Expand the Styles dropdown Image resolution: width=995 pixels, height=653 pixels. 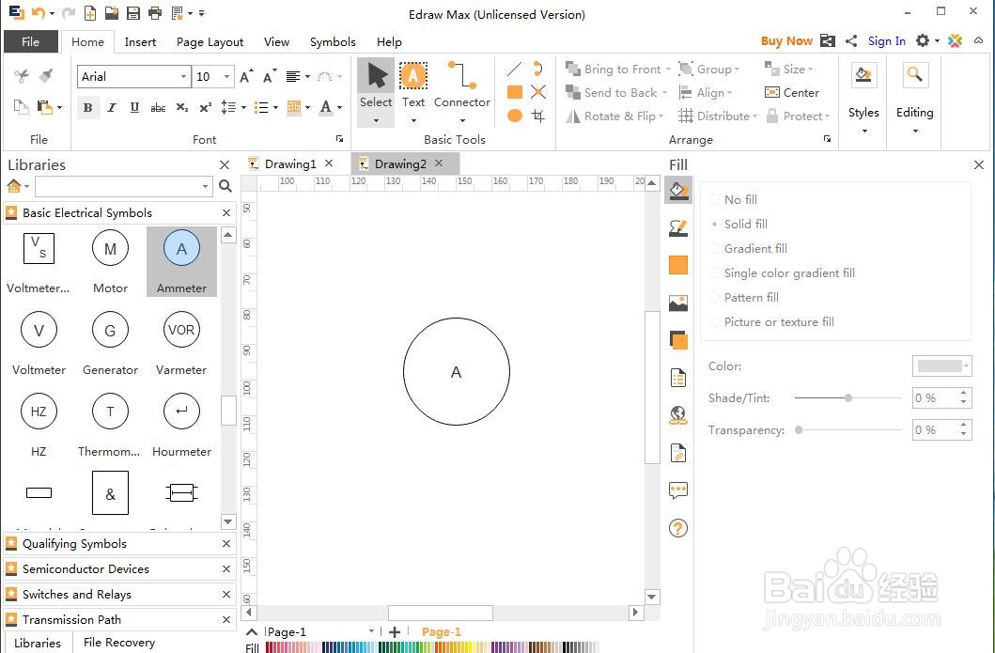pyautogui.click(x=863, y=132)
